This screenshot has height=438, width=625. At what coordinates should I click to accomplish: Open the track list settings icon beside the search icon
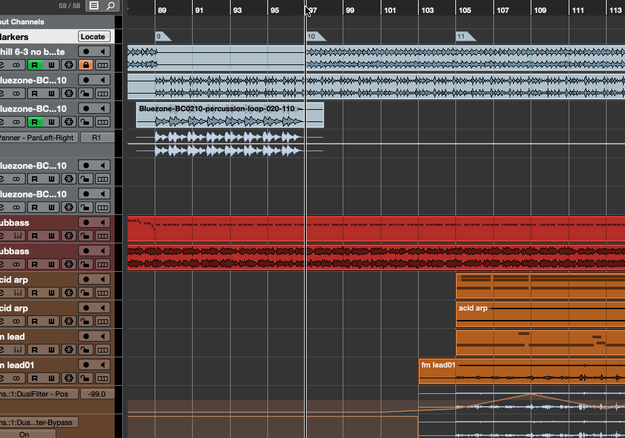tap(94, 5)
